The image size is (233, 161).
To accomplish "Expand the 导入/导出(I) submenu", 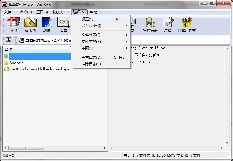I will (x=101, y=26).
